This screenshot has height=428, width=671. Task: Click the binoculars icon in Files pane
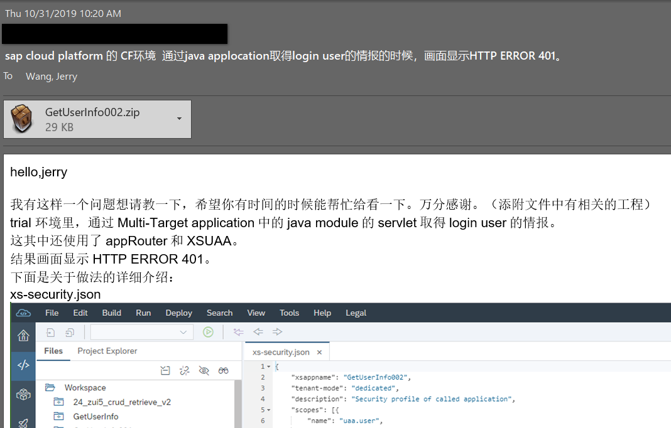click(224, 371)
